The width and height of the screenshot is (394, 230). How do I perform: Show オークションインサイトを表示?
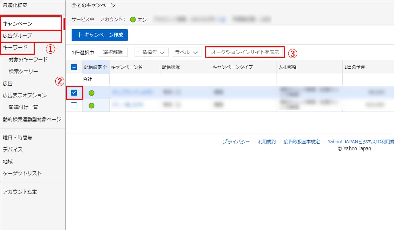245,53
